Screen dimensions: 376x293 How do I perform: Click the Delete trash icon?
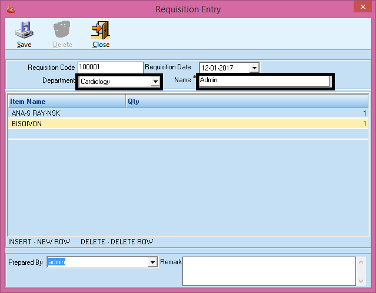pos(62,31)
